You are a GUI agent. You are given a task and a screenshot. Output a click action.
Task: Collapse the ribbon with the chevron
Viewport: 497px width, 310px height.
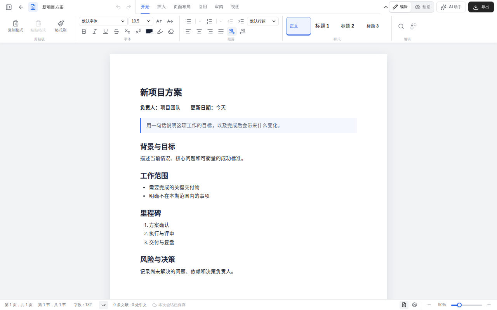coord(386,7)
